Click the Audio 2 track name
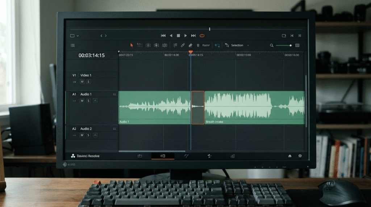Viewport: 371px width, 207px height. click(x=86, y=128)
